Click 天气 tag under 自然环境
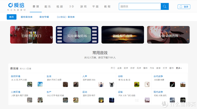The image size is (197, 109). [21, 80]
